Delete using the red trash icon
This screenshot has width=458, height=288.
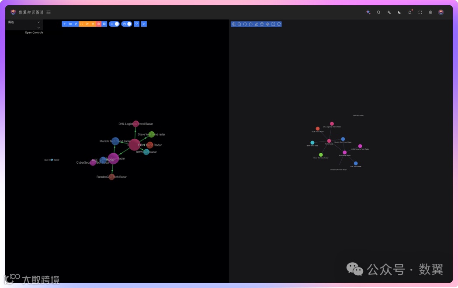(x=98, y=24)
